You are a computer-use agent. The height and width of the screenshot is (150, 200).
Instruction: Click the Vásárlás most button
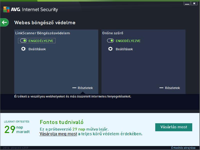173,127
